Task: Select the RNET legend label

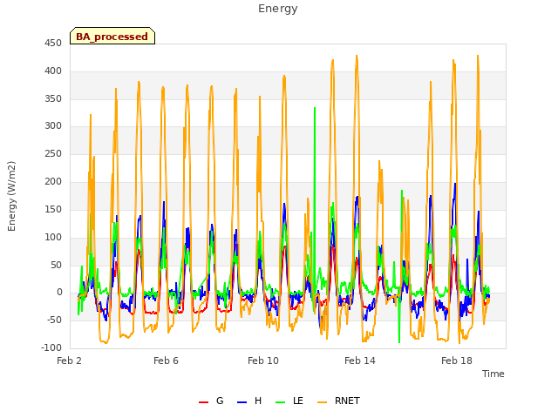Action: [347, 401]
